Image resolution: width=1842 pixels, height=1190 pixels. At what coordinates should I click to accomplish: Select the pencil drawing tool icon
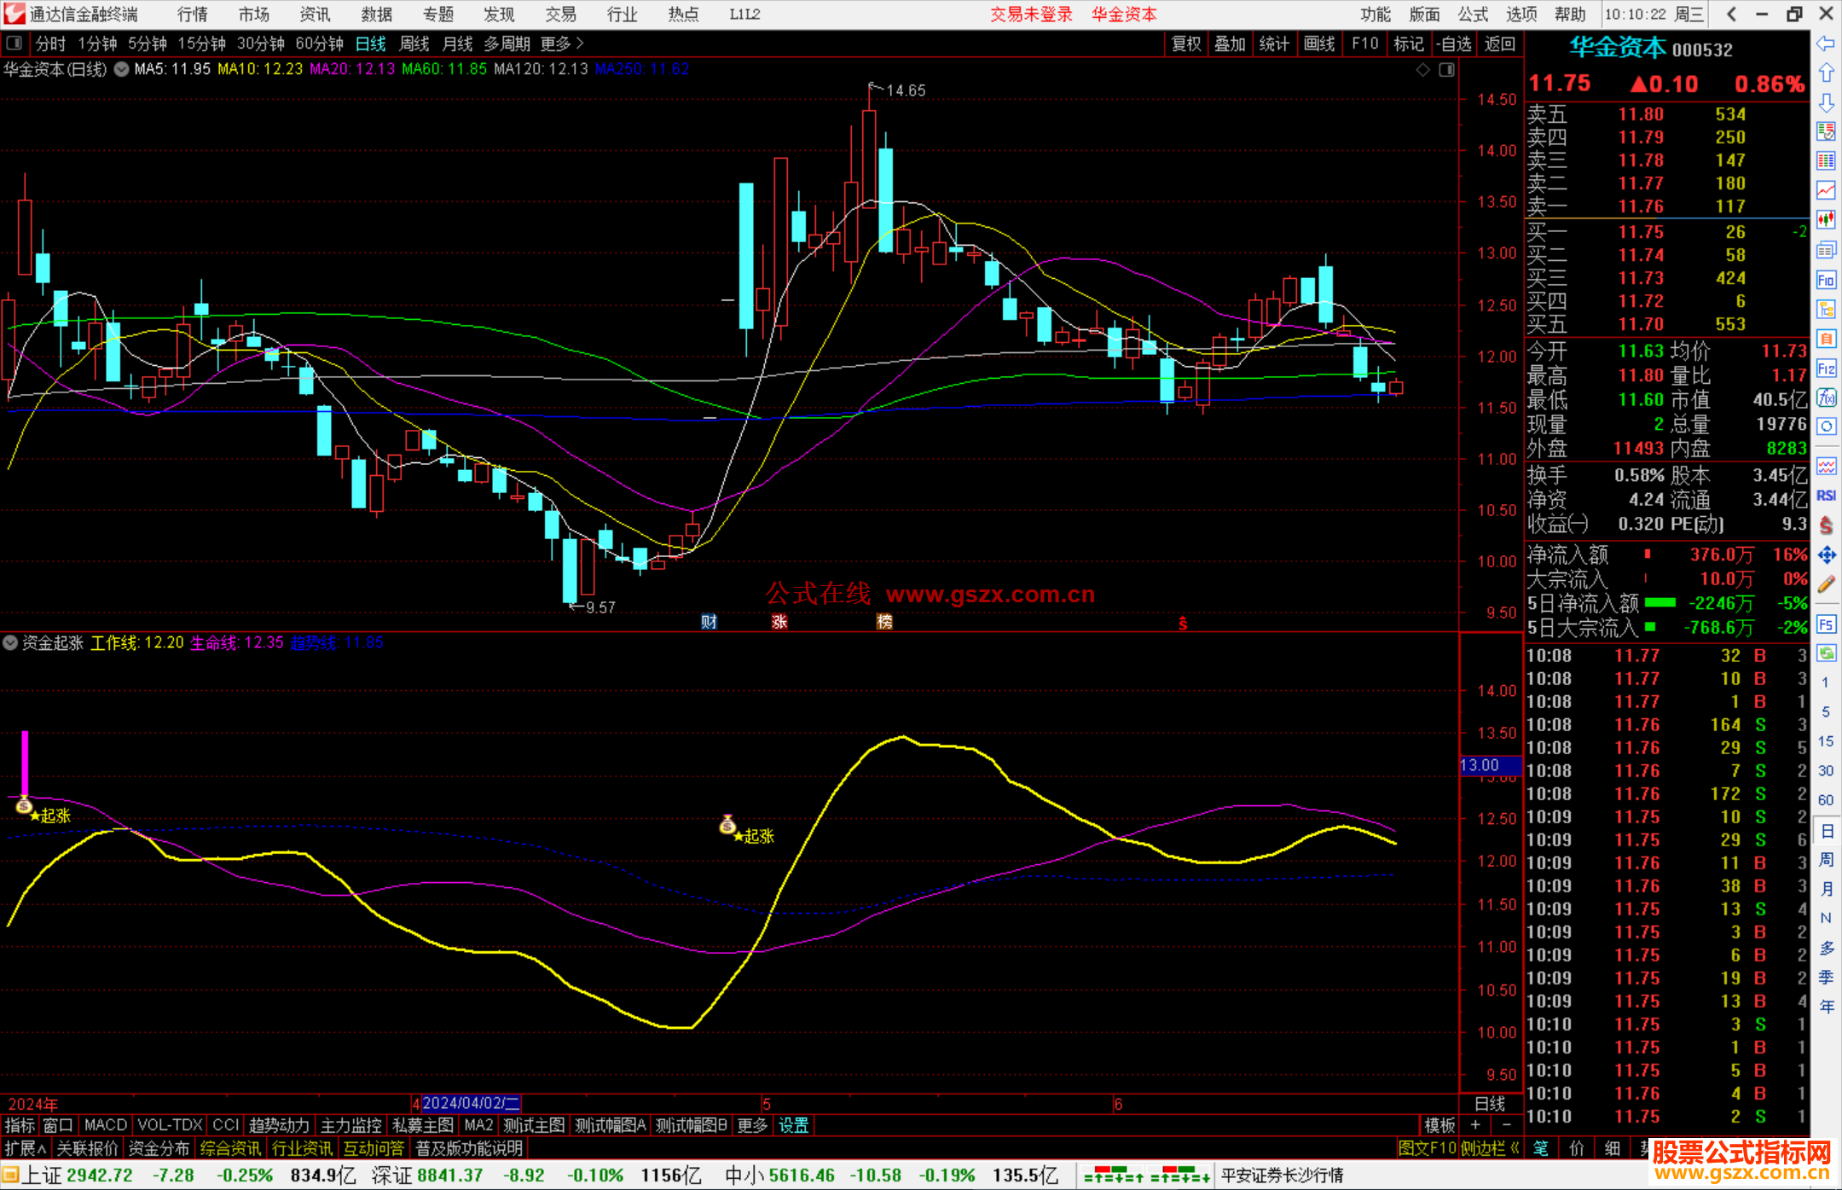point(1826,585)
